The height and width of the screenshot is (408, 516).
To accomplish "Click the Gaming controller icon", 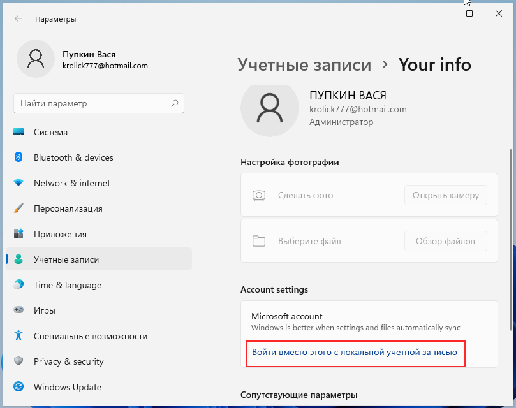I will tap(19, 310).
